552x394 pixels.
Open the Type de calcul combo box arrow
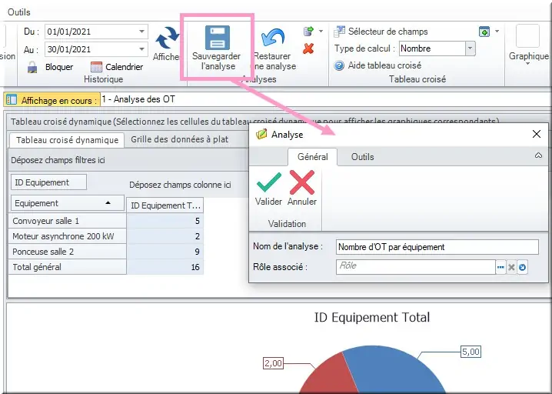pos(470,48)
